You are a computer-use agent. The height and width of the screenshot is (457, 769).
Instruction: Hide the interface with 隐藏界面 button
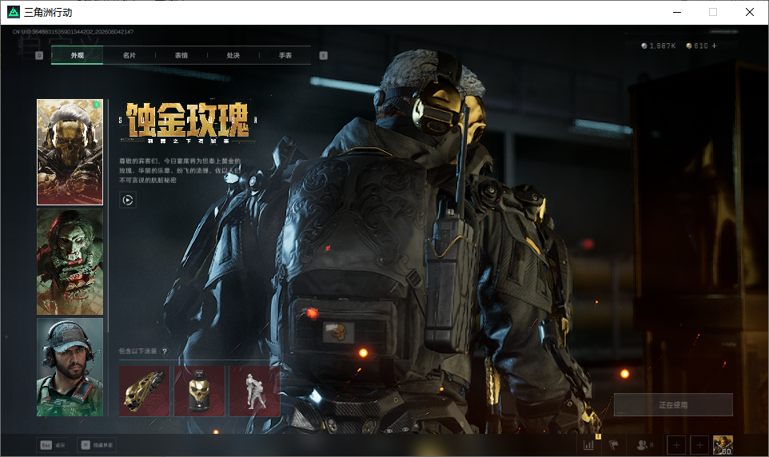click(97, 445)
